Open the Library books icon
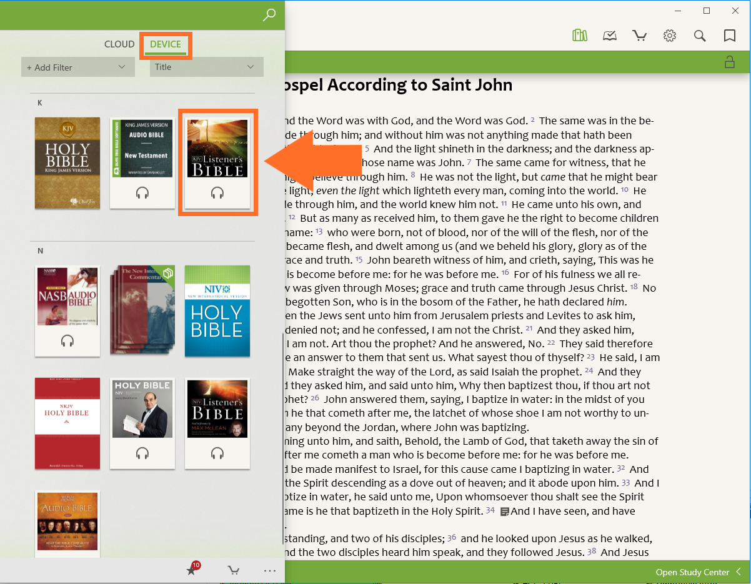Image resolution: width=751 pixels, height=584 pixels. coord(580,36)
